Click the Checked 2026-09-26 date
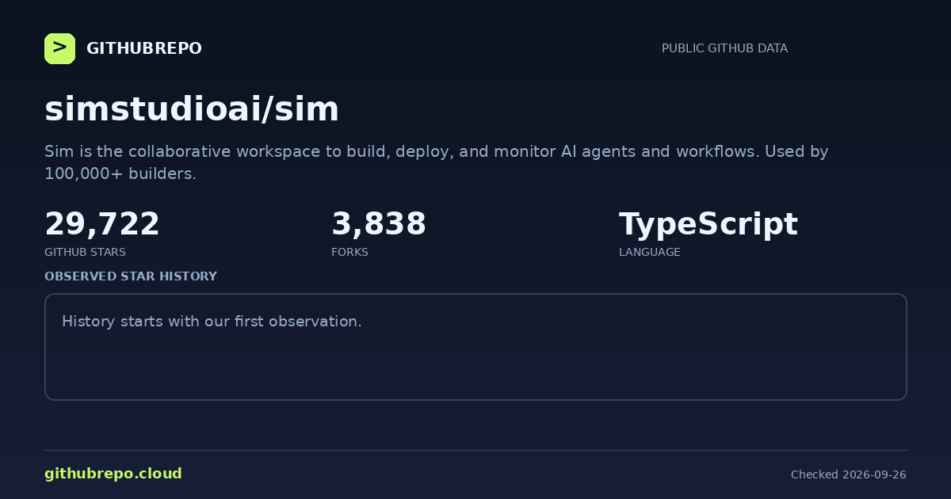The image size is (951, 499). tap(849, 474)
